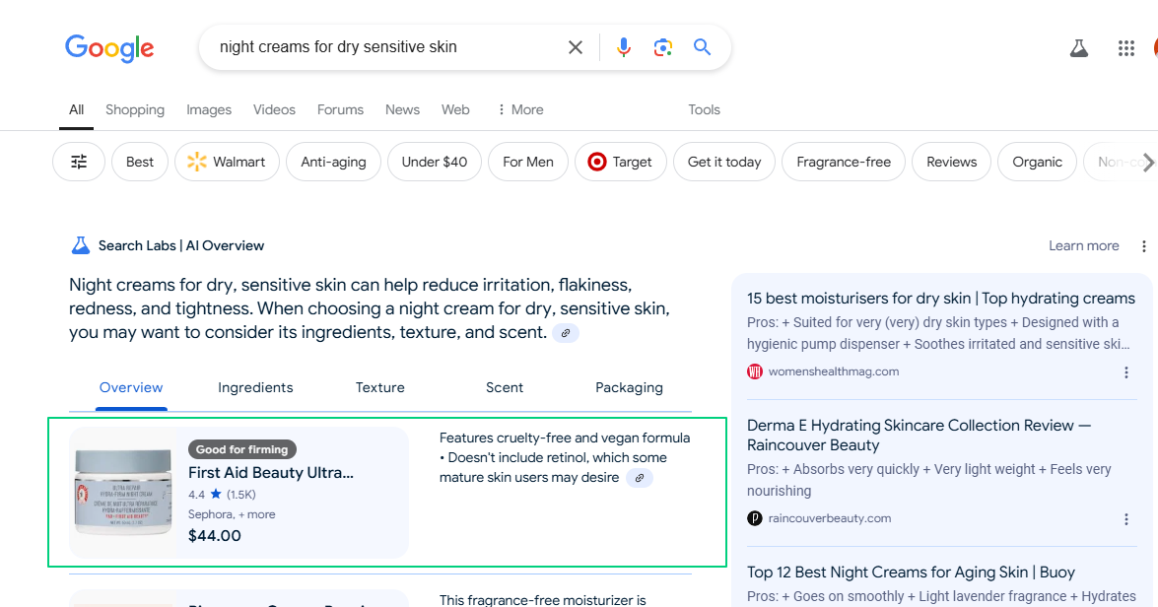Open three-dot menu for womenshealthmag.com result

[1126, 372]
